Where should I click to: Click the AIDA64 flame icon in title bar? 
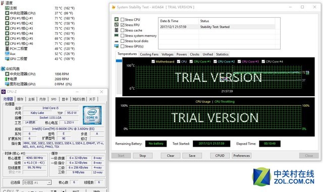113,7
